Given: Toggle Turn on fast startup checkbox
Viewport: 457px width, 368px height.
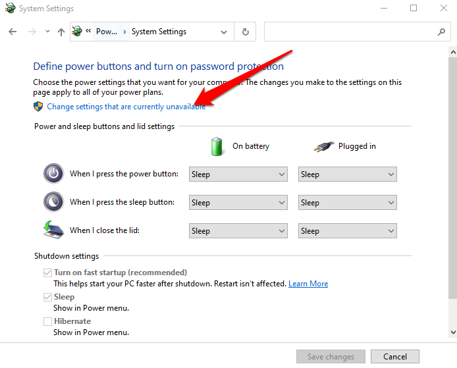Looking at the screenshot, I should [x=47, y=273].
